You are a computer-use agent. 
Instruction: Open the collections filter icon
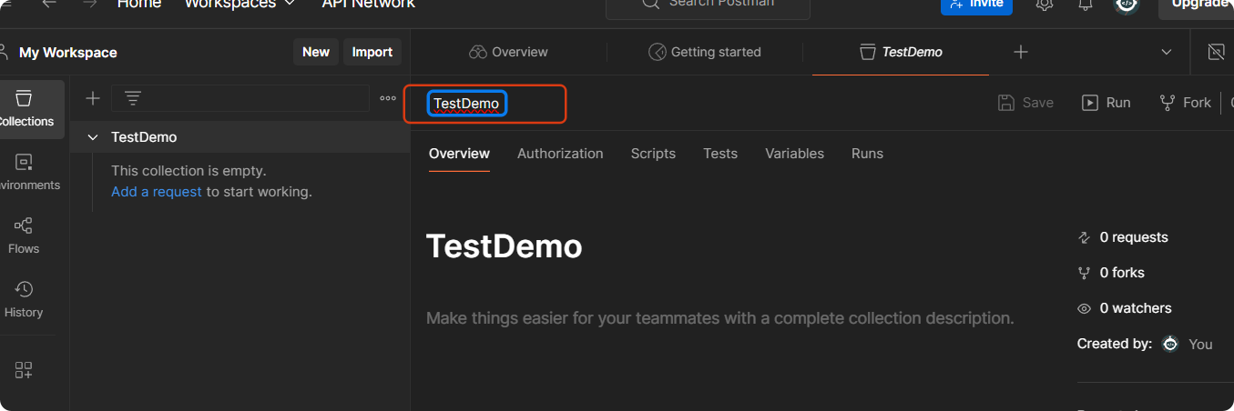point(133,98)
